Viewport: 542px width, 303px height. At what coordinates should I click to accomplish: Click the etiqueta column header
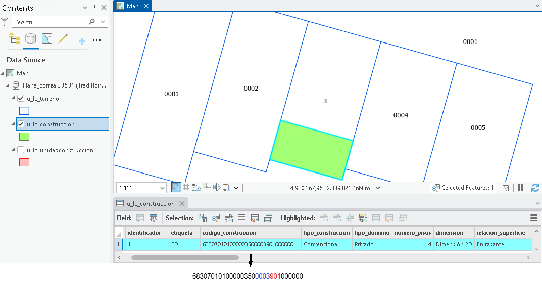(x=184, y=233)
